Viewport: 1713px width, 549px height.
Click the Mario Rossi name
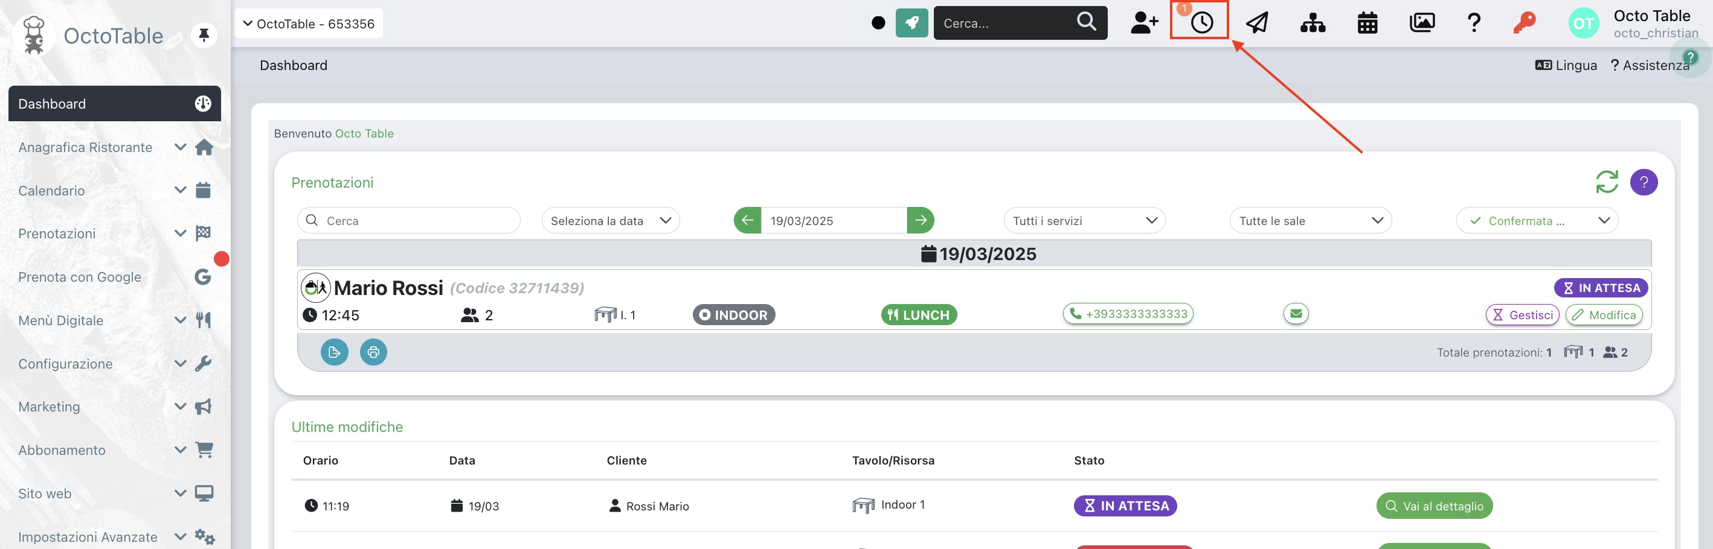pos(388,287)
